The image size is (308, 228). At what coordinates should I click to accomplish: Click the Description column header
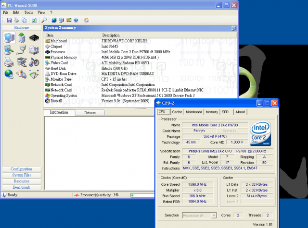pyautogui.click(x=168, y=35)
